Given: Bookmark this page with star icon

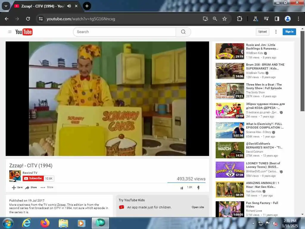Looking at the screenshot, I should tap(225, 19).
